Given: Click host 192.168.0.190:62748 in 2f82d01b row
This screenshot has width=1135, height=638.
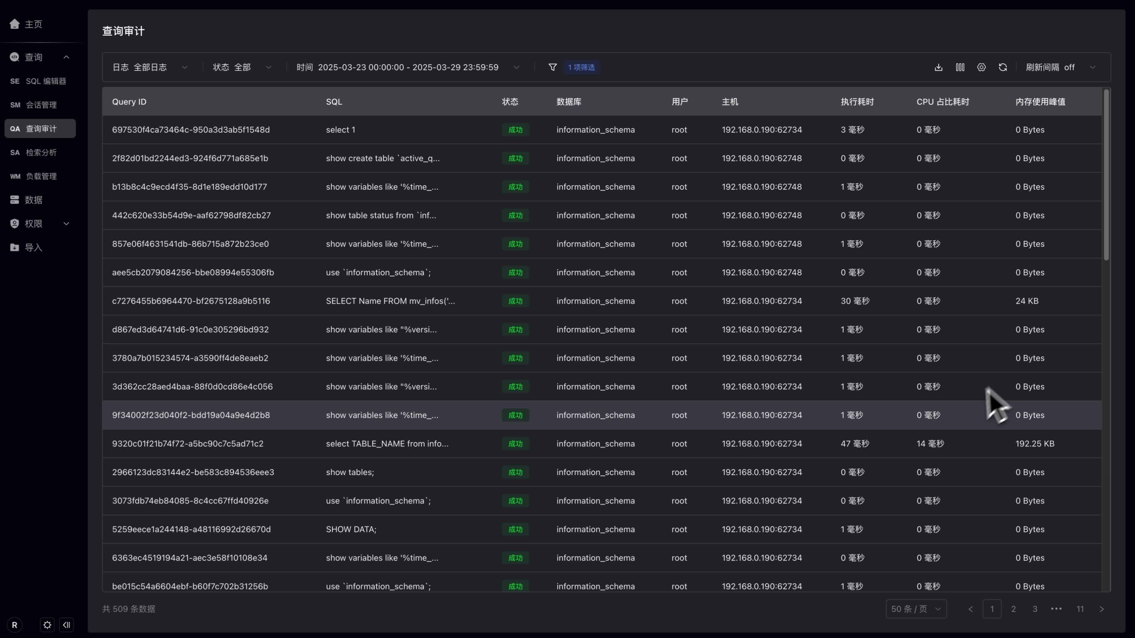Looking at the screenshot, I should click(x=762, y=159).
